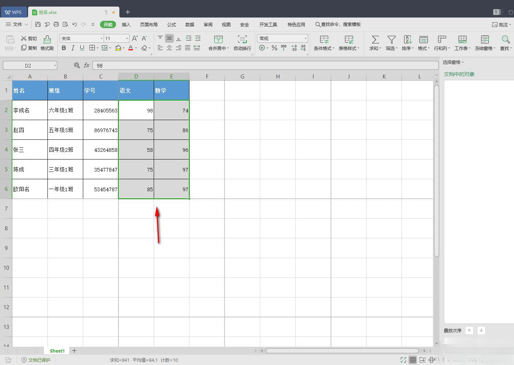Click fx insert function icon
Image resolution: width=514 pixels, height=365 pixels.
click(x=87, y=65)
